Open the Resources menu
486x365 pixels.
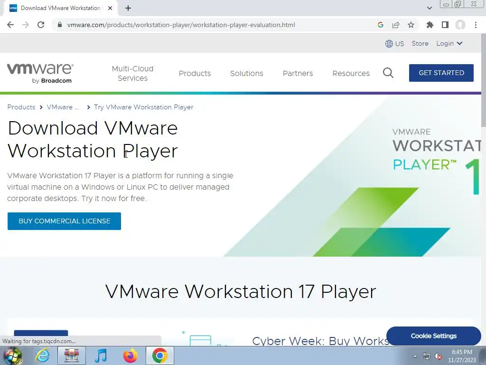351,73
